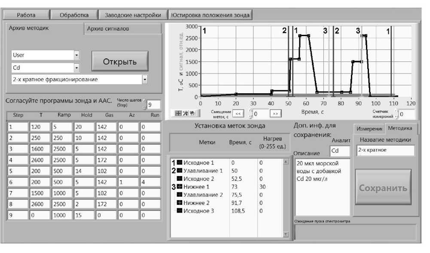Shift markers left with << button
The width and height of the screenshot is (430, 253).
pyautogui.click(x=238, y=113)
